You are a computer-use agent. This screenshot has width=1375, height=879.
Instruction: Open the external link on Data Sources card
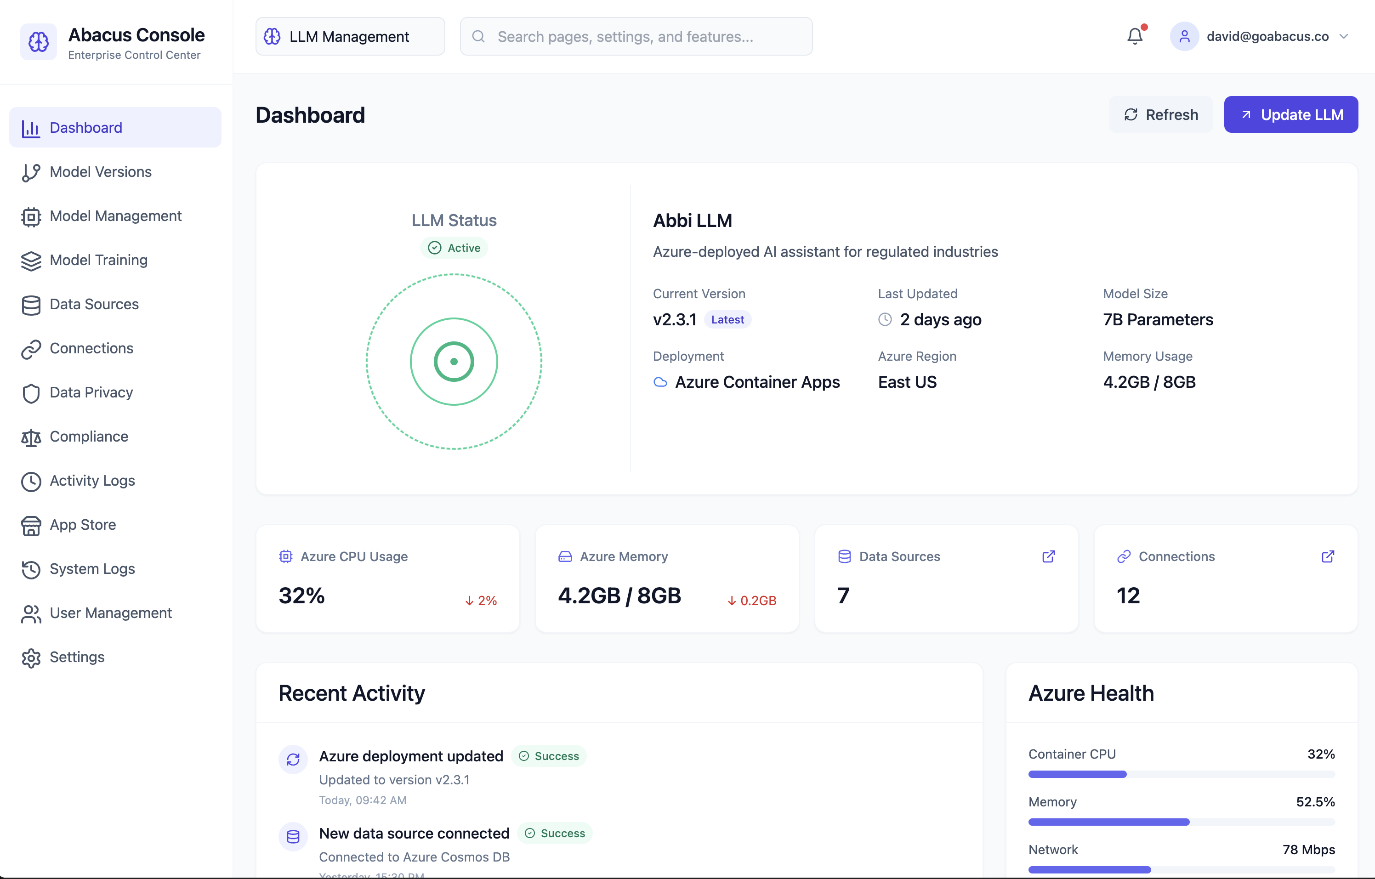(1048, 556)
